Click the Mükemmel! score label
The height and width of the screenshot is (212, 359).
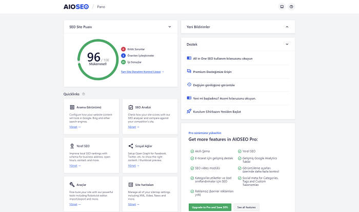98,64
